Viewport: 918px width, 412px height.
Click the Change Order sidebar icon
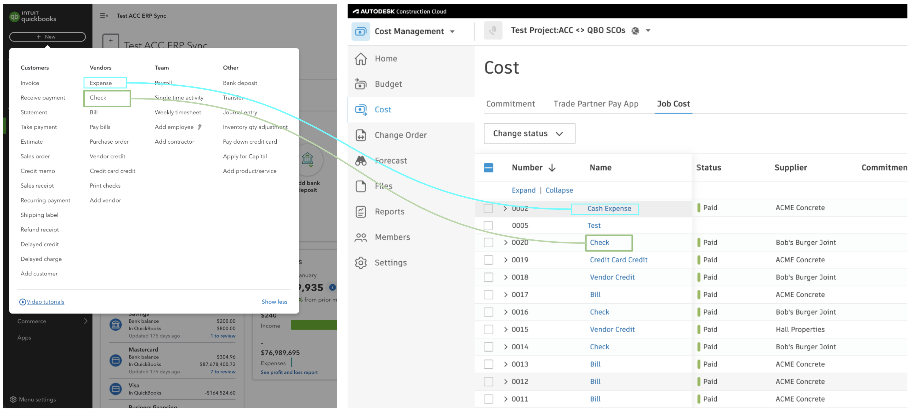click(x=361, y=135)
